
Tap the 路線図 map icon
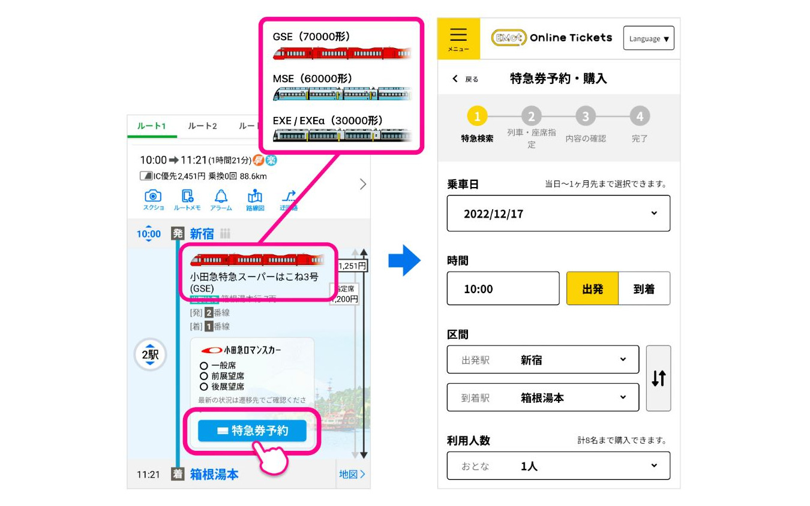(255, 200)
